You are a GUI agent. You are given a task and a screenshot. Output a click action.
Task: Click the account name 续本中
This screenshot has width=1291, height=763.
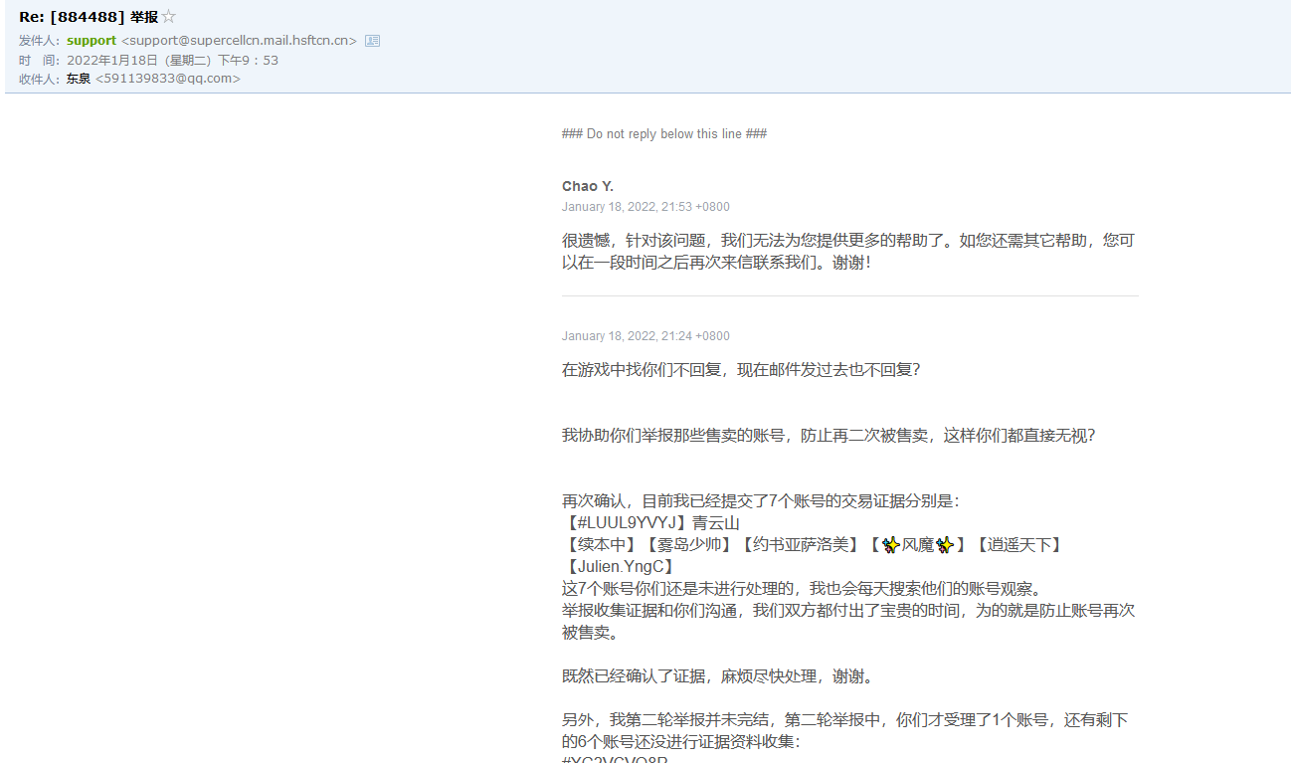(x=600, y=545)
